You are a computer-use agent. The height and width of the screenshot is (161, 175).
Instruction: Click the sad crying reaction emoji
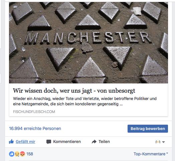pos(17,154)
